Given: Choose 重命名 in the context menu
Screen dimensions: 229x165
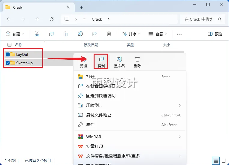Looking at the screenshot, I should (x=119, y=62).
